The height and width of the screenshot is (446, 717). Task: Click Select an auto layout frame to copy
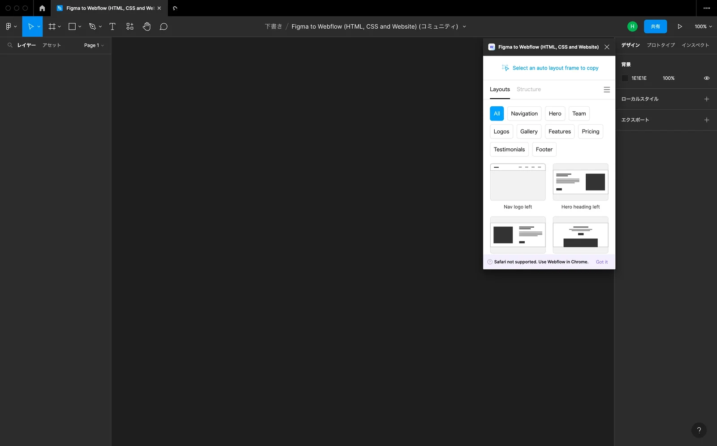click(x=550, y=68)
